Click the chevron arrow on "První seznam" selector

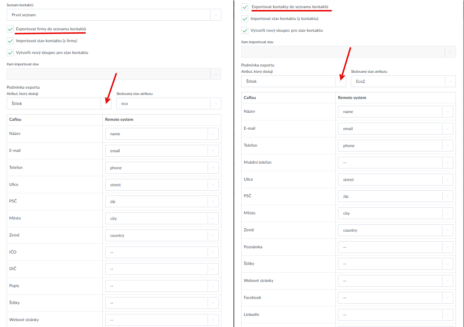click(216, 15)
